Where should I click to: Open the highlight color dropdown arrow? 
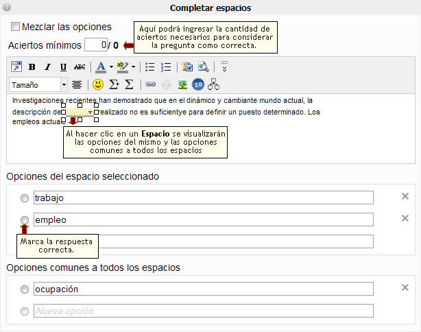pos(133,67)
